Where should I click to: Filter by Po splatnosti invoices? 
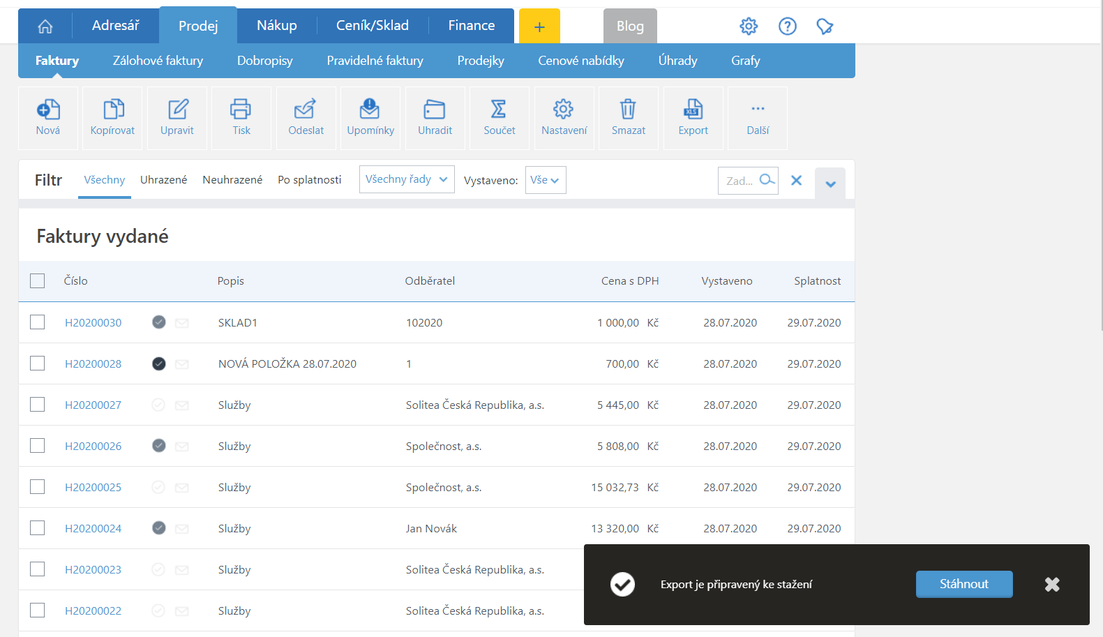310,180
